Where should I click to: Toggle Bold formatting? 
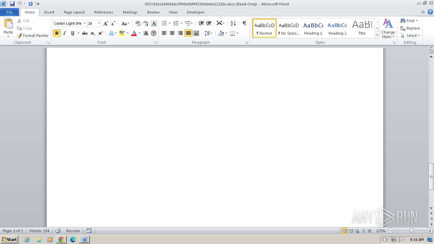[x=57, y=33]
